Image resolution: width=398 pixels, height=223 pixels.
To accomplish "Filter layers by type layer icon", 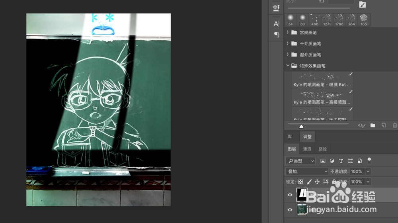I will tap(341, 161).
